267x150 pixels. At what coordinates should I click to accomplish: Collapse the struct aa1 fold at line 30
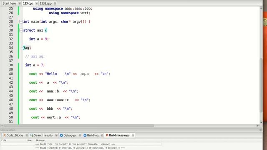pos(21,30)
